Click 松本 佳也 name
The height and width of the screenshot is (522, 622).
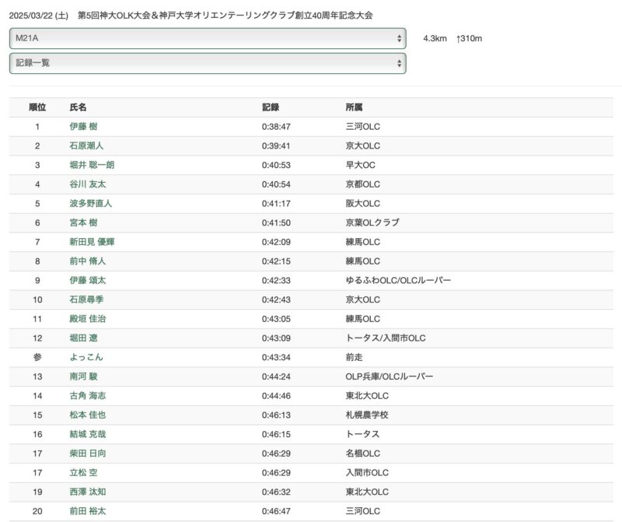point(87,415)
